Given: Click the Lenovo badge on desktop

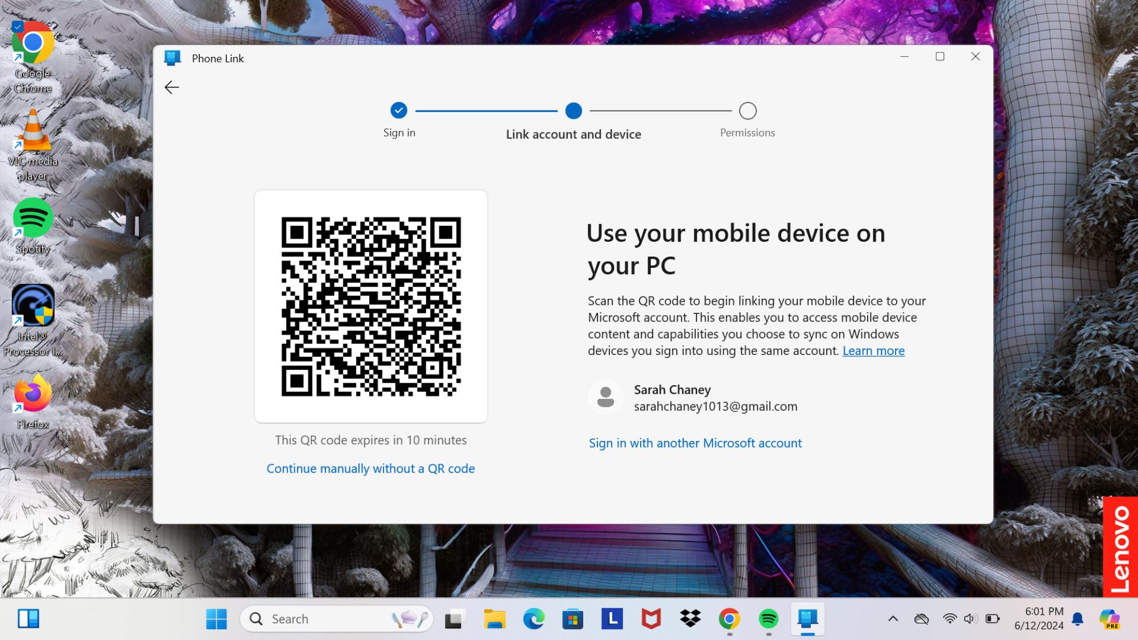Looking at the screenshot, I should tap(1120, 547).
